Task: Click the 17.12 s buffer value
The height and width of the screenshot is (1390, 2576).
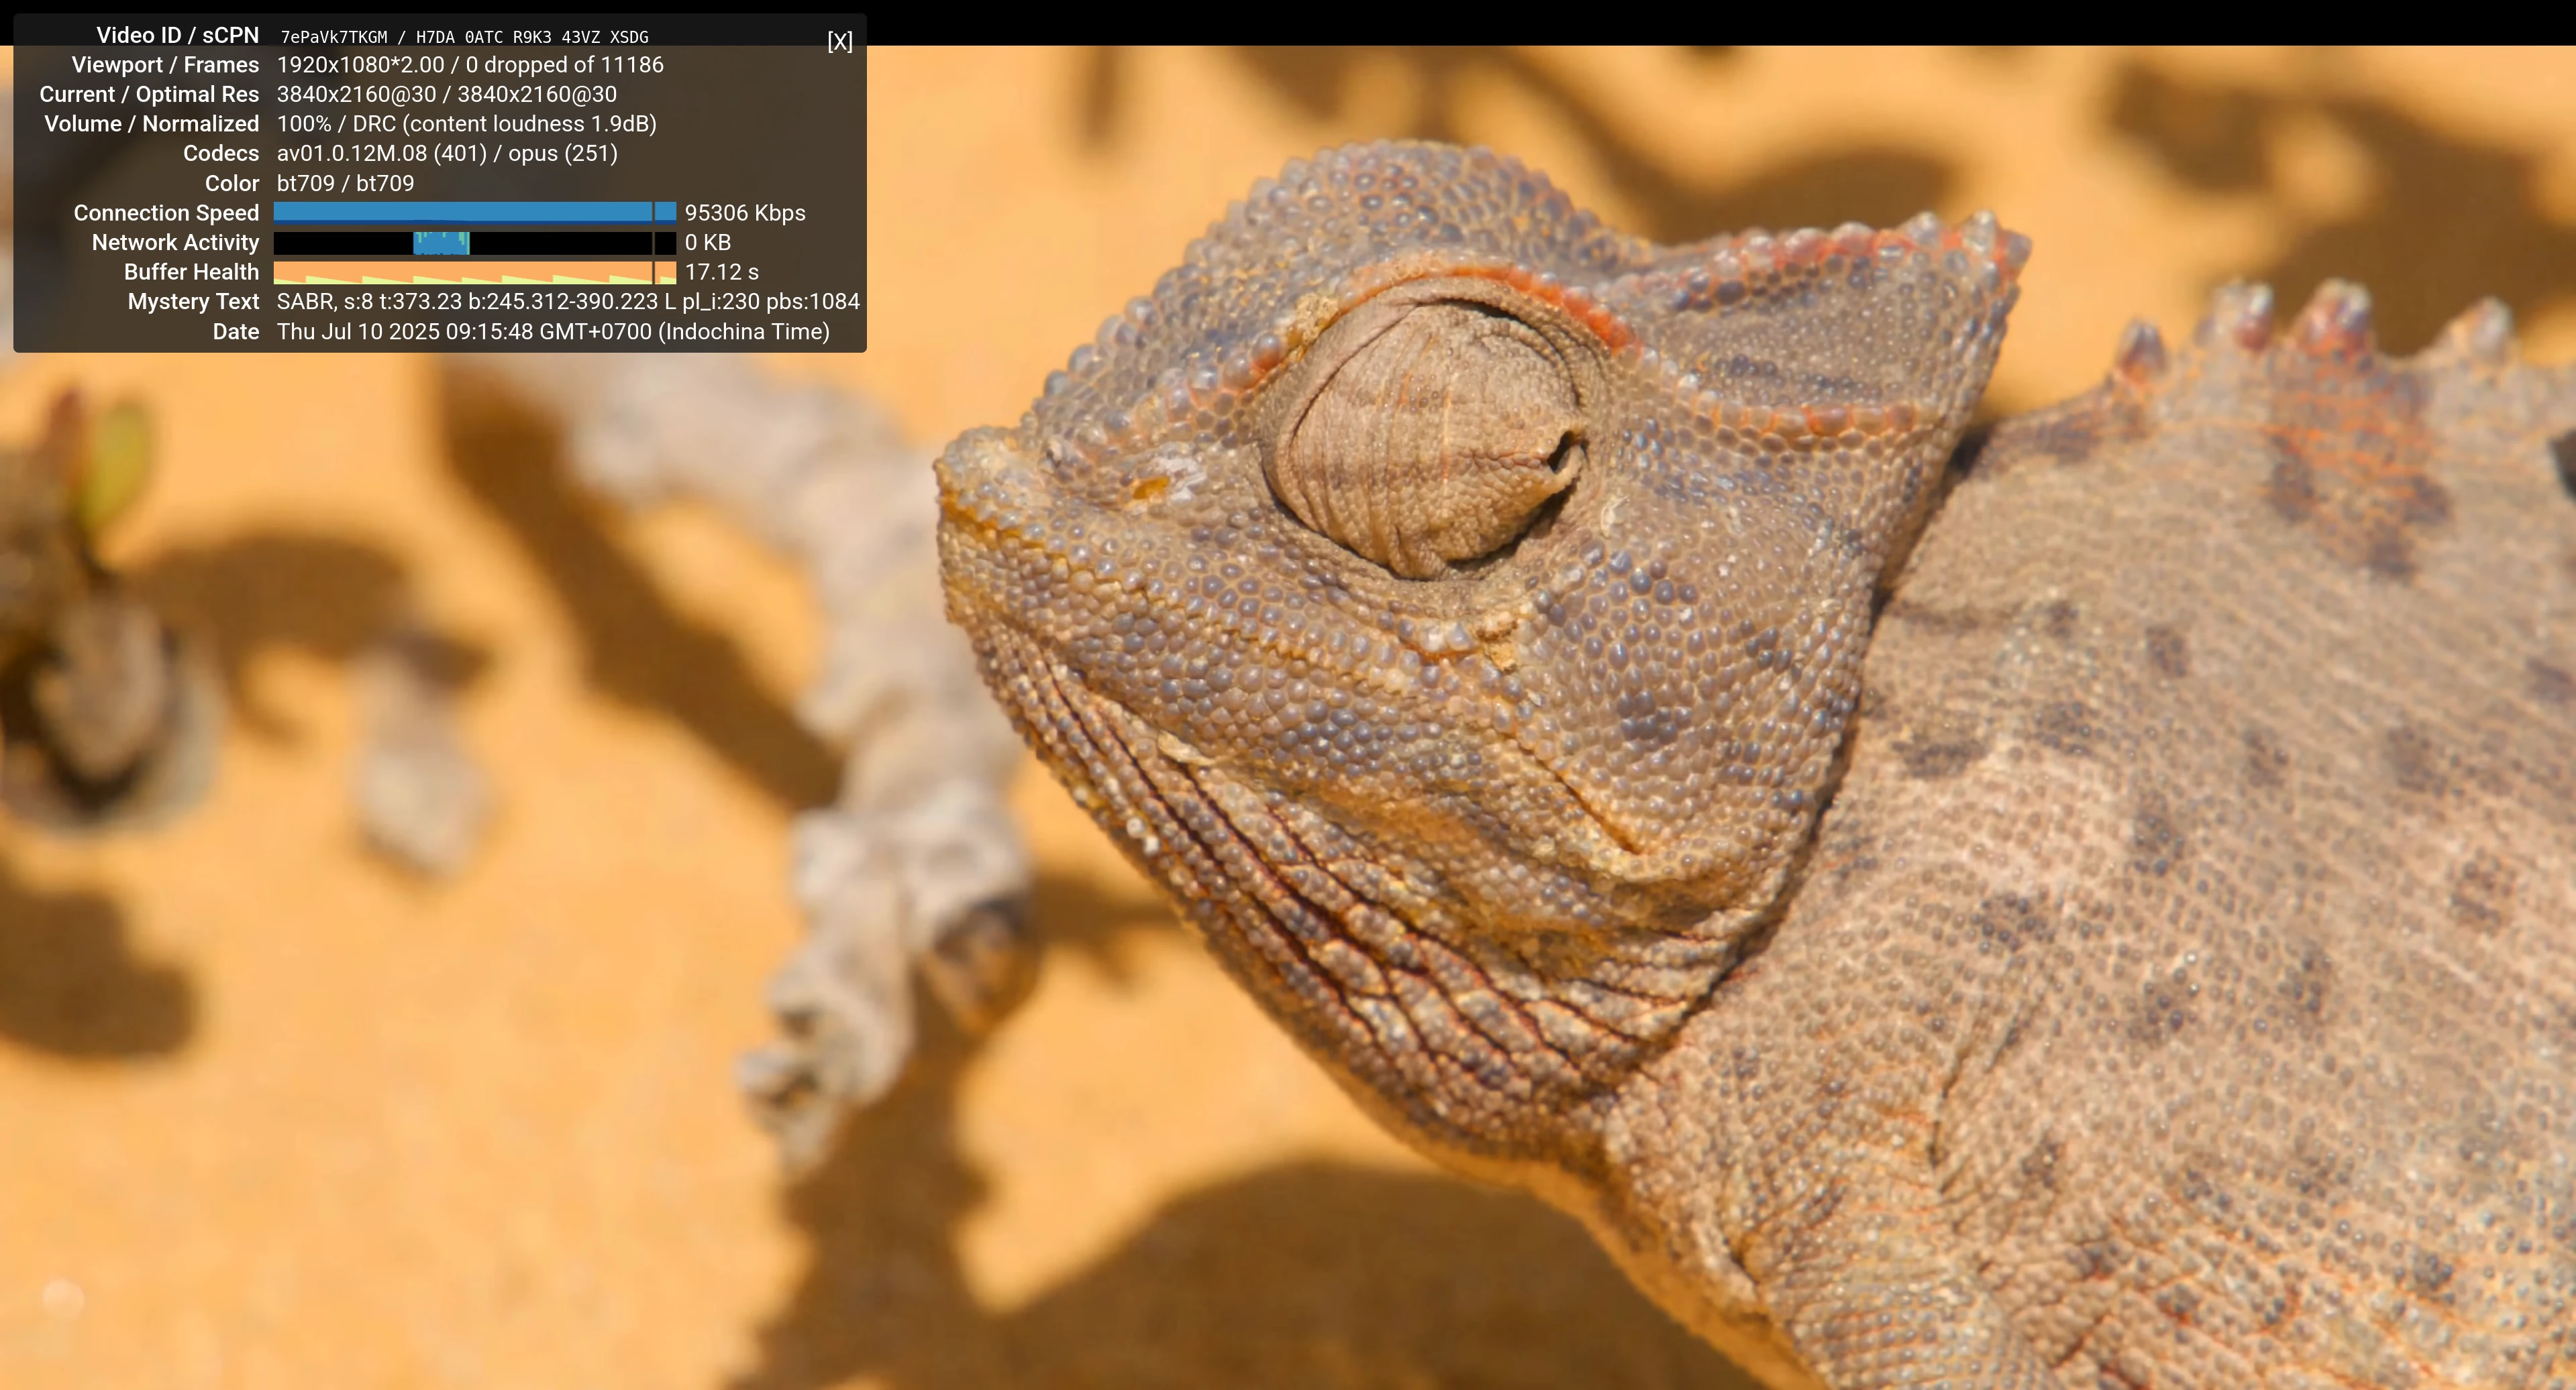Action: point(722,272)
